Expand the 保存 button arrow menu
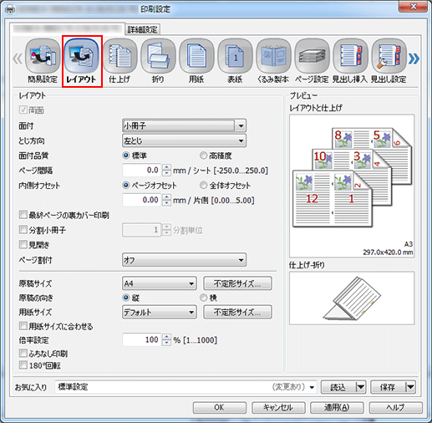 (x=410, y=387)
